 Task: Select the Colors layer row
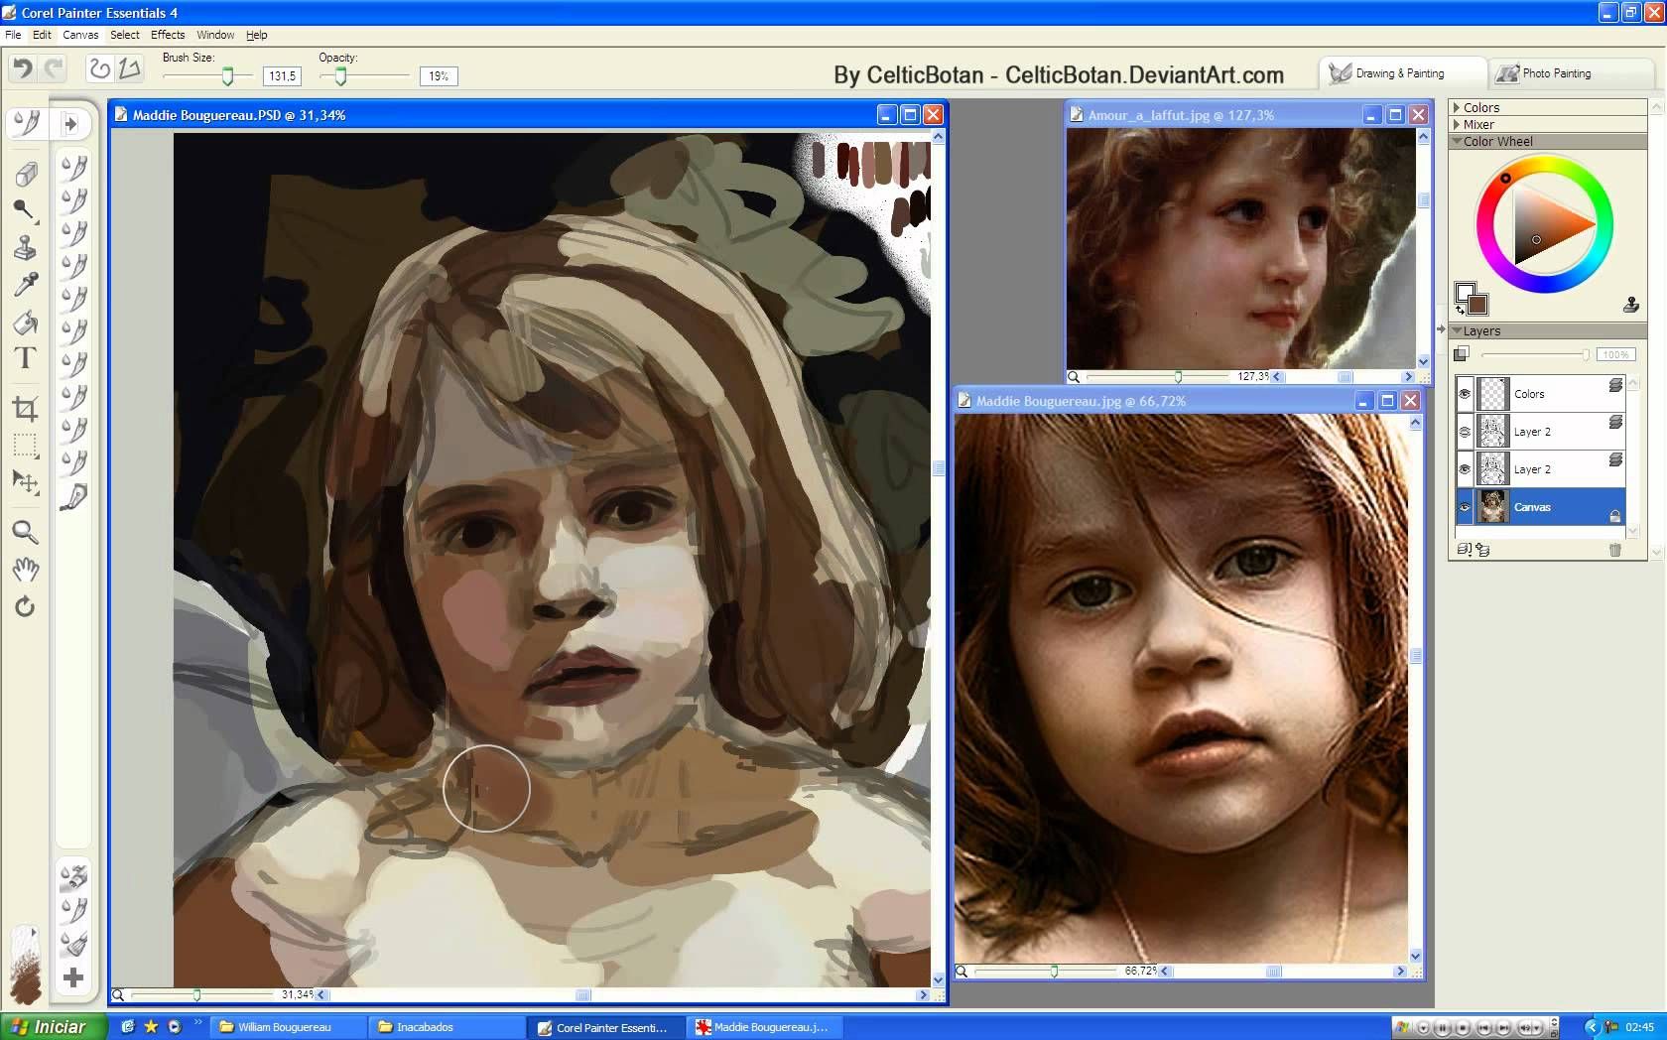tap(1540, 394)
